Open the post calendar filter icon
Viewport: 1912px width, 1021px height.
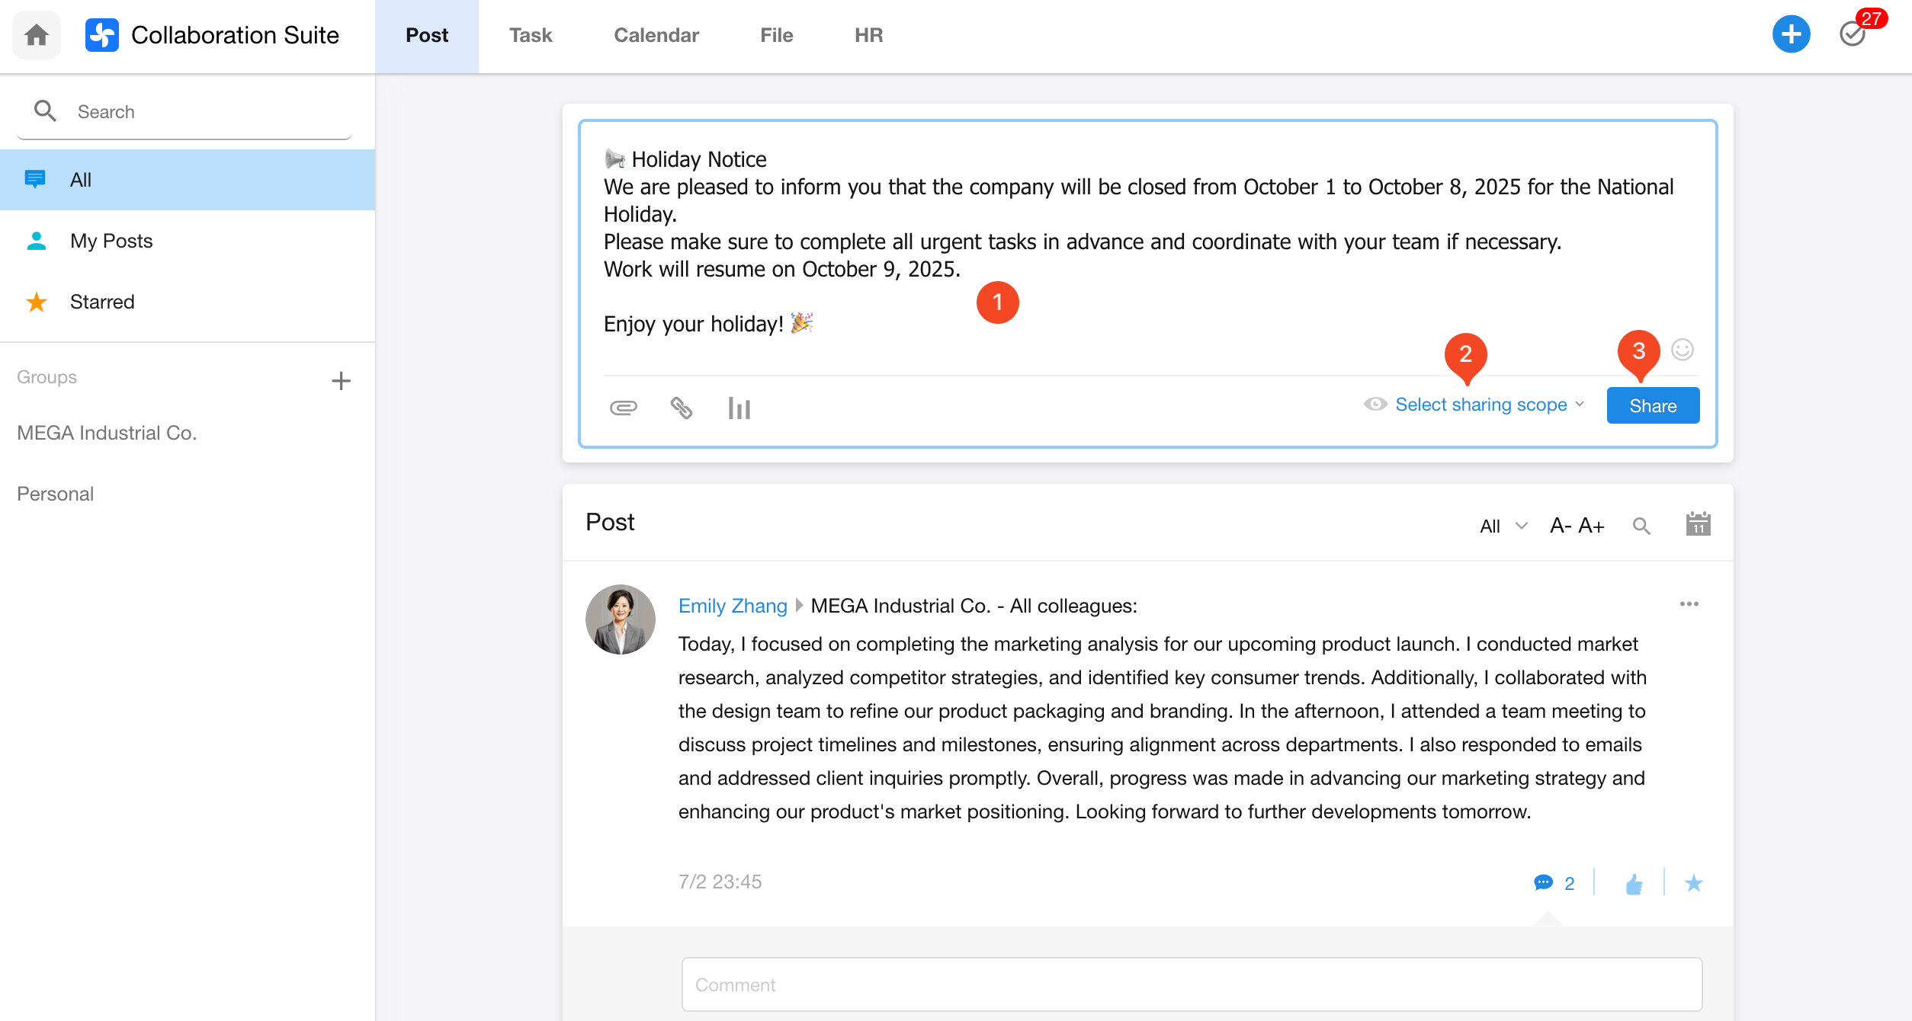pos(1698,524)
